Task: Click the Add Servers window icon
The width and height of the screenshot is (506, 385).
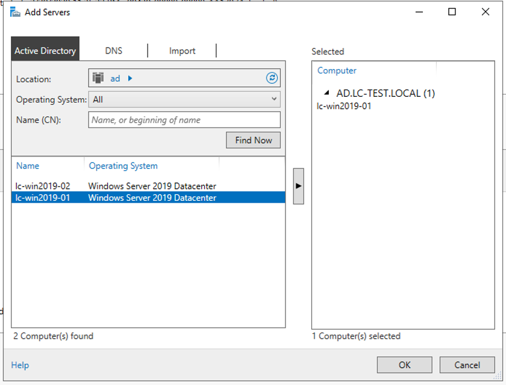Action: 15,11
